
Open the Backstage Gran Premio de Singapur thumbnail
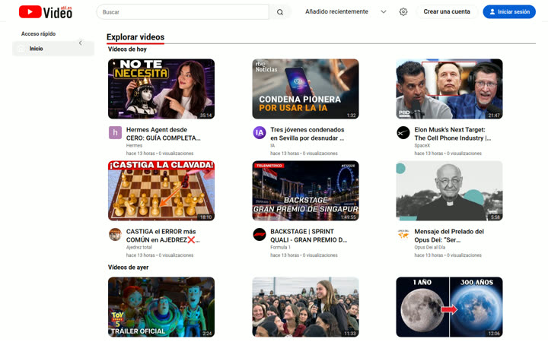pos(305,191)
